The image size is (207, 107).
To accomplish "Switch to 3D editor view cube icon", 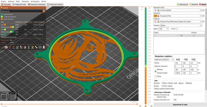I will 5,96.
